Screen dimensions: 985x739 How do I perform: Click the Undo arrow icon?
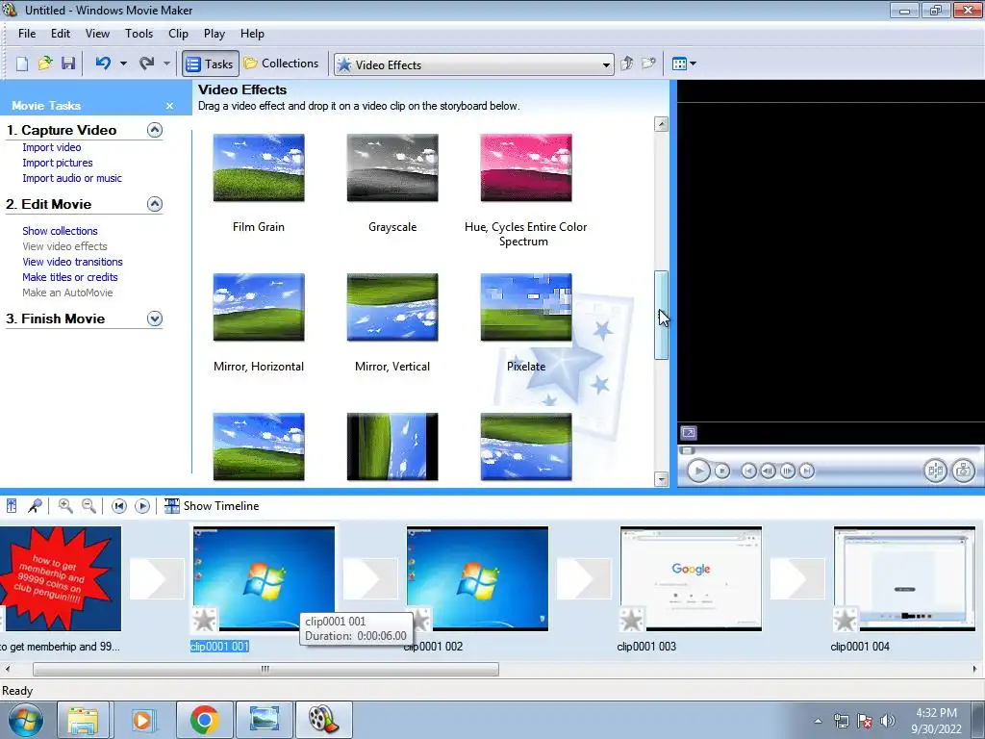(x=103, y=64)
